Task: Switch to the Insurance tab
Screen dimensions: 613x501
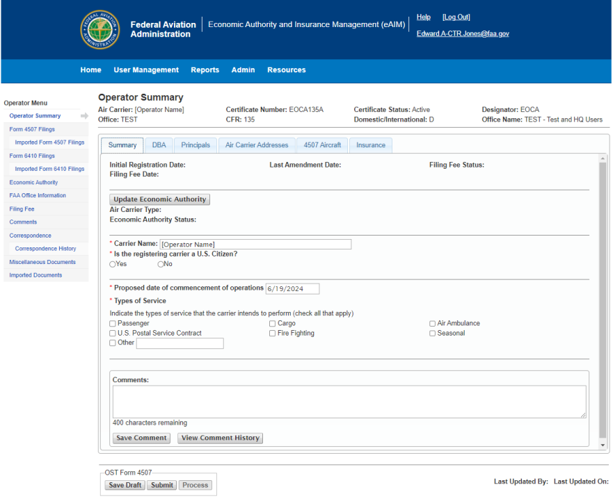Action: pyautogui.click(x=371, y=145)
